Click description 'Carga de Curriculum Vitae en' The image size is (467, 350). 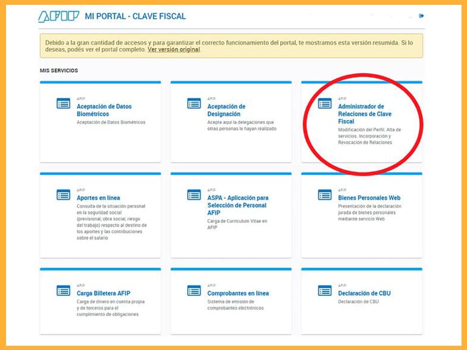tap(237, 221)
